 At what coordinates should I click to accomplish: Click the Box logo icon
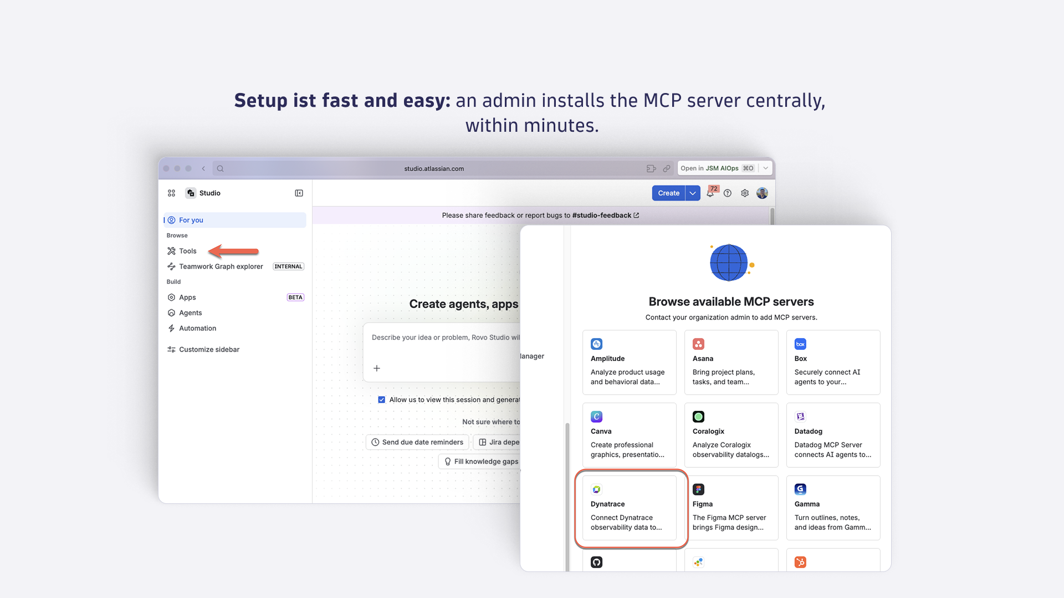pyautogui.click(x=801, y=344)
